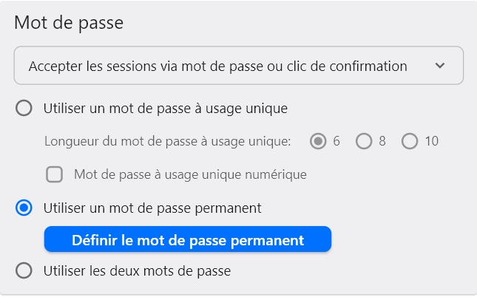
Task: Click the chevron arrow in the password dropdown
Action: (x=440, y=66)
